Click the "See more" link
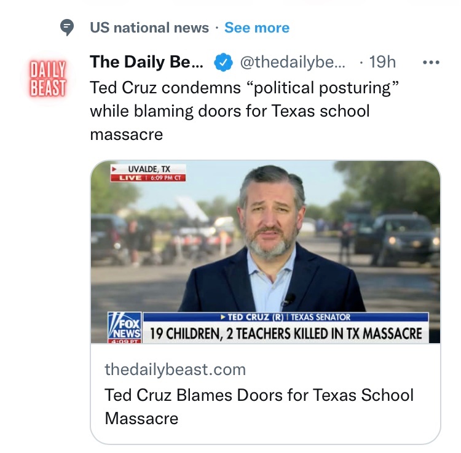This screenshot has width=461, height=453. tap(257, 28)
